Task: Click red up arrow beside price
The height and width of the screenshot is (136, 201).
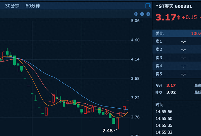Action: [x=178, y=17]
